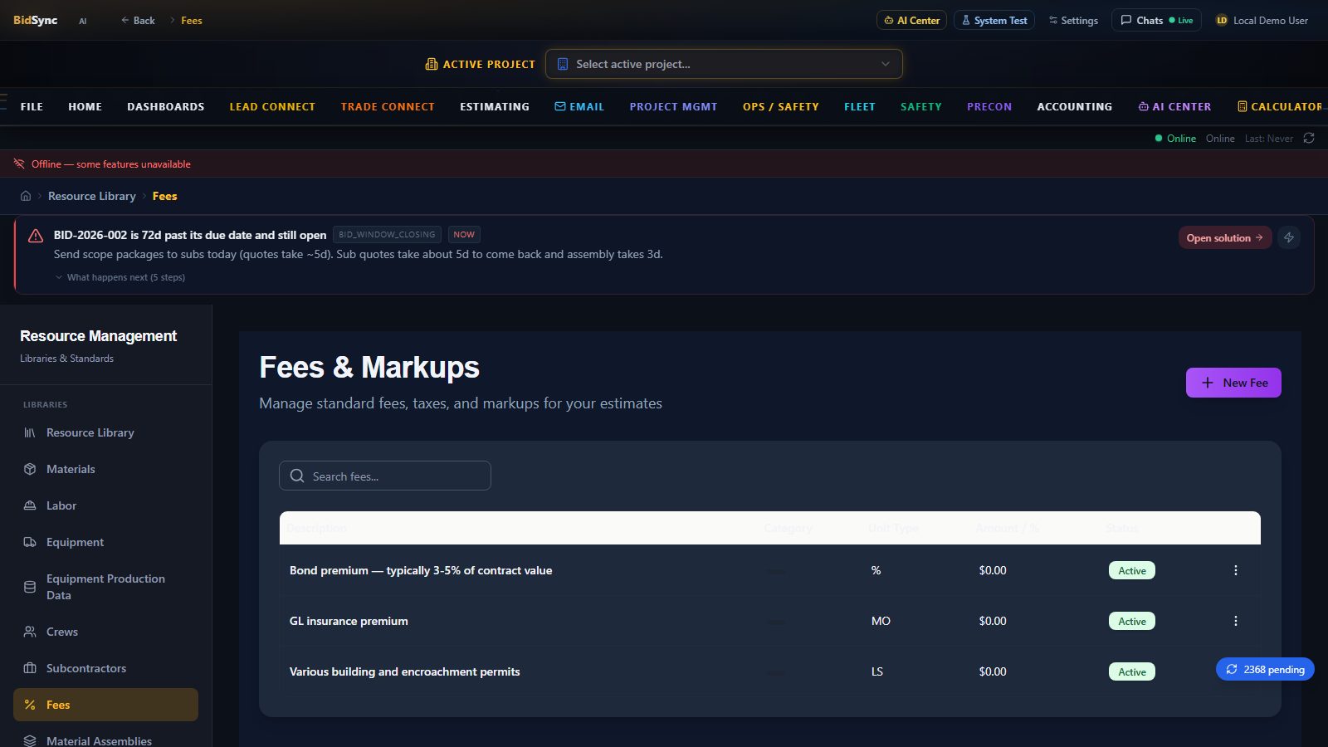Click the New Fee button
The height and width of the screenshot is (747, 1328).
(x=1233, y=383)
